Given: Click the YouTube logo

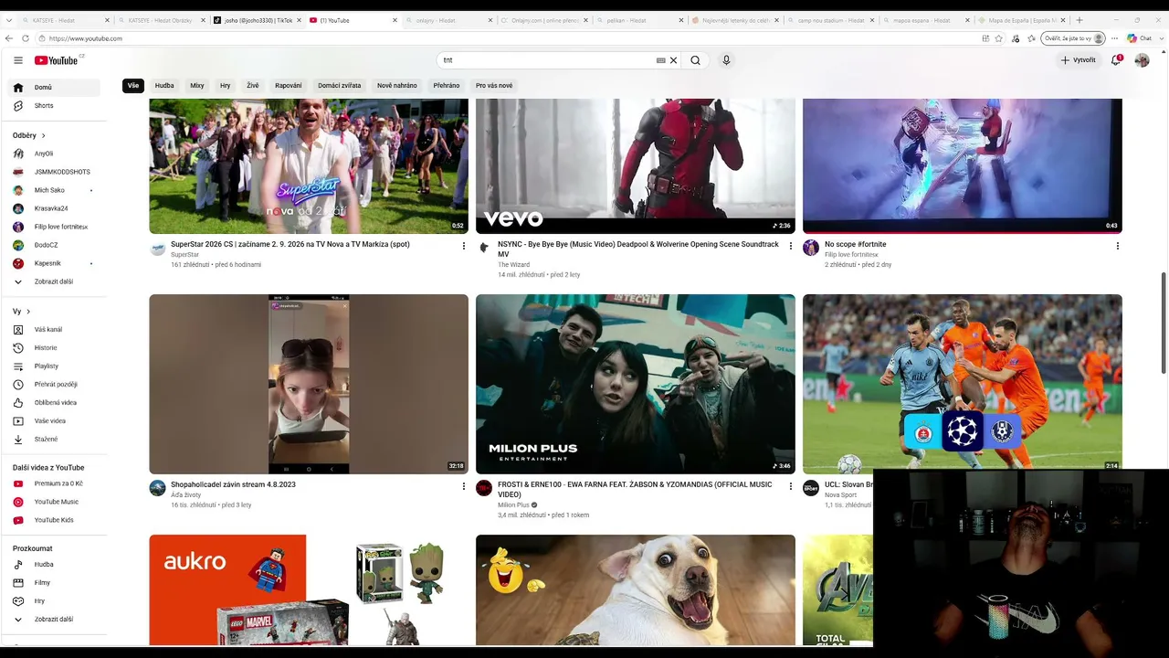Looking at the screenshot, I should [58, 60].
